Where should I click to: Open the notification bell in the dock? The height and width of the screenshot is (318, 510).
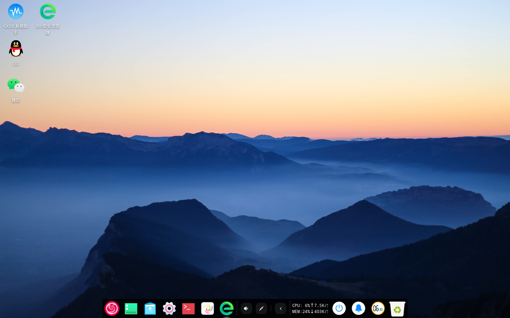click(x=358, y=308)
